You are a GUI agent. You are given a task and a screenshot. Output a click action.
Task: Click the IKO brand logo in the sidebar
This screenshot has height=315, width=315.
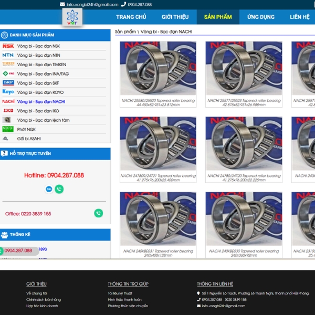[8, 110]
